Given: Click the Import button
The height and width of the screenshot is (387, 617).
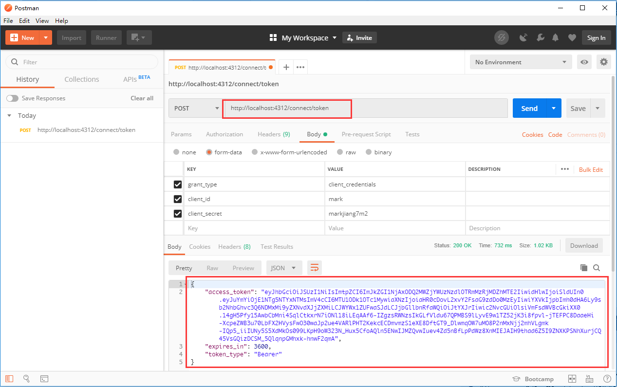Looking at the screenshot, I should 72,37.
